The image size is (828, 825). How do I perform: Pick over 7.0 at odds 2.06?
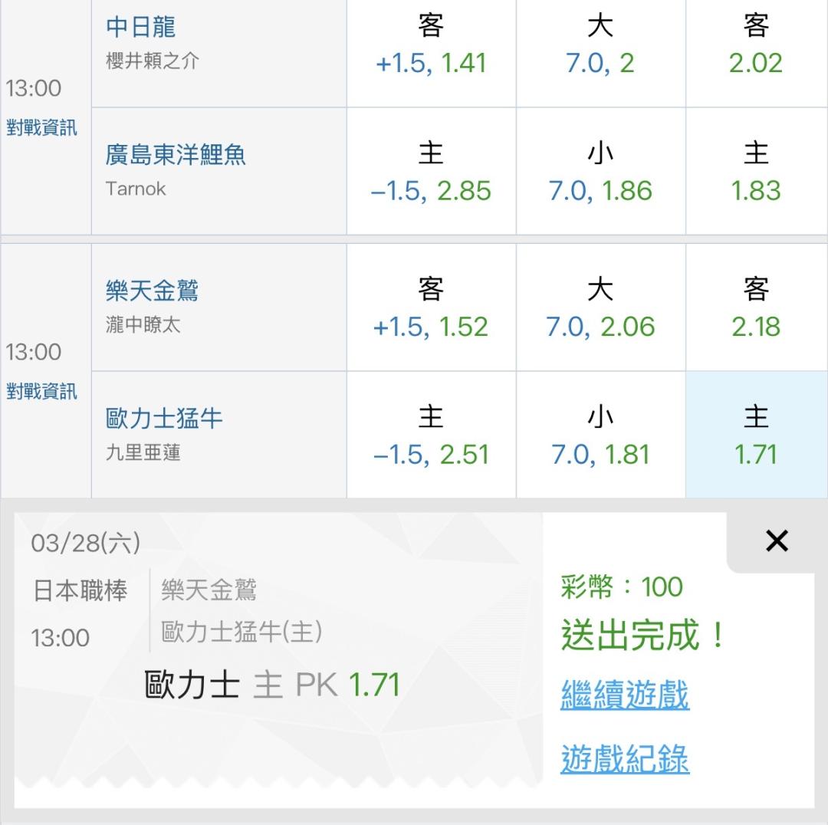(x=600, y=308)
